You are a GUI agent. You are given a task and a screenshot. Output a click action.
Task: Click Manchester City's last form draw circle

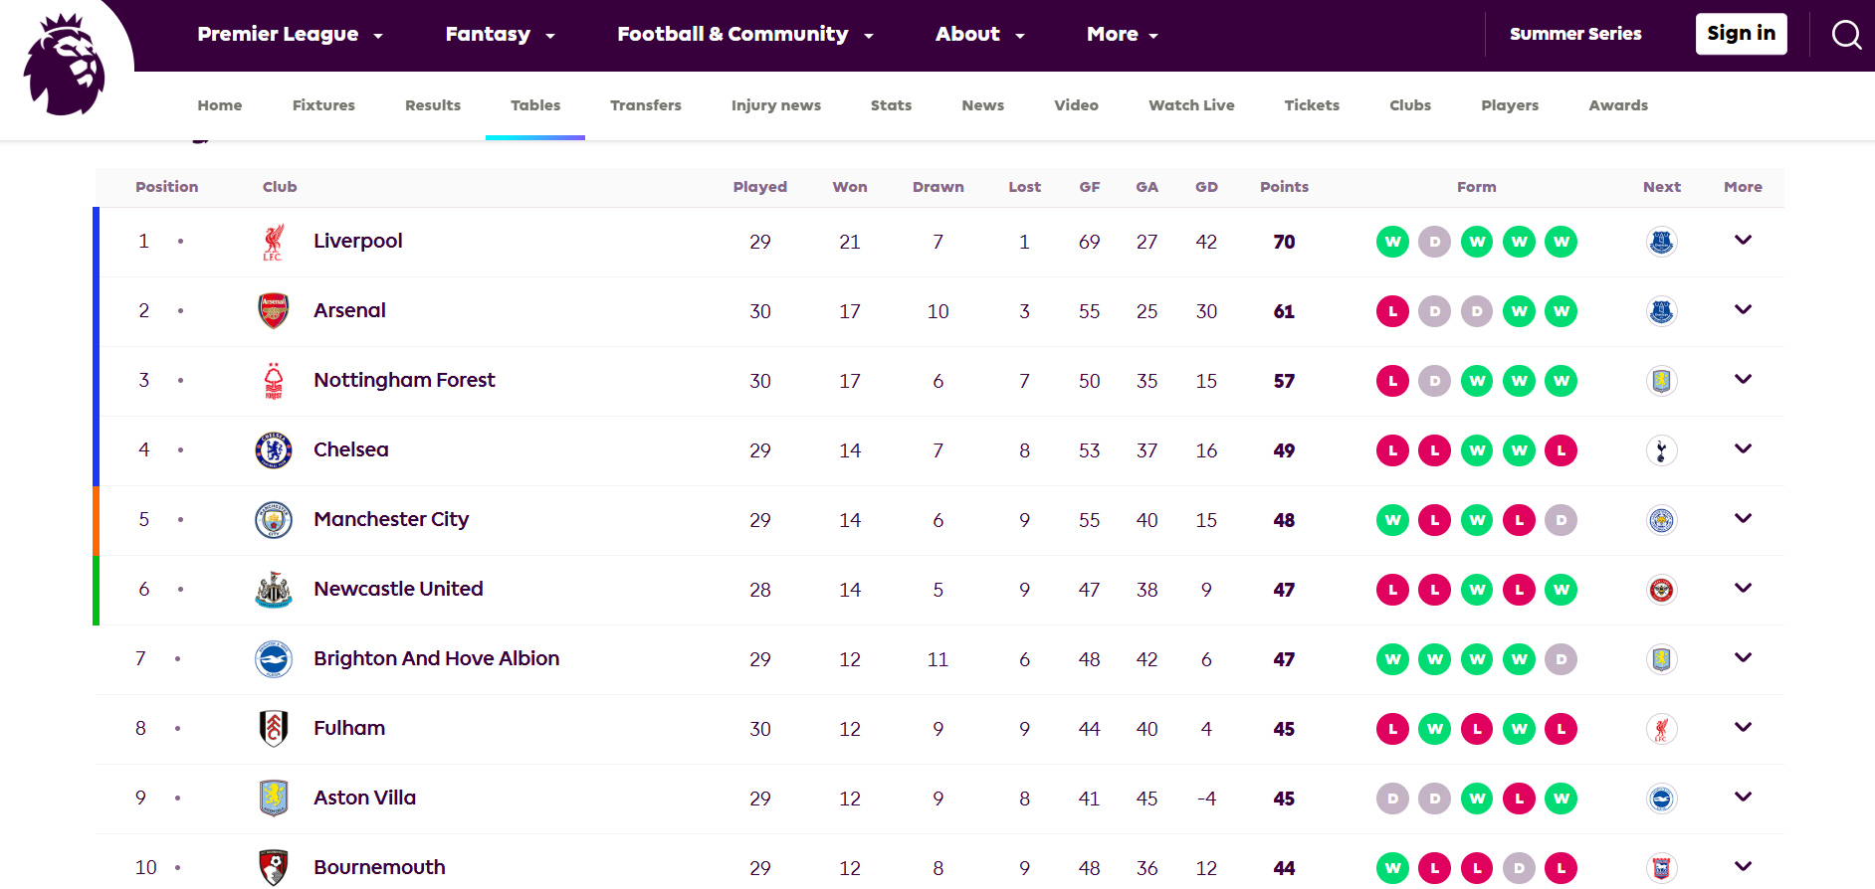point(1561,520)
